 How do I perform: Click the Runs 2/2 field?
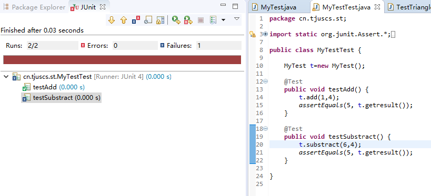click(x=52, y=46)
